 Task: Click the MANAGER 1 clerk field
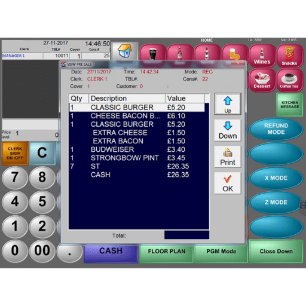point(22,56)
